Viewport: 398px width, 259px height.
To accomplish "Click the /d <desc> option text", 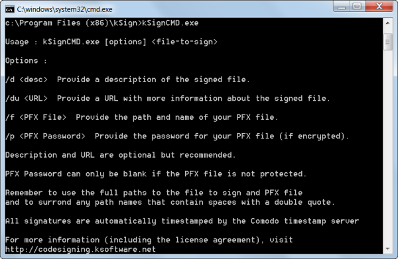I will coord(27,79).
